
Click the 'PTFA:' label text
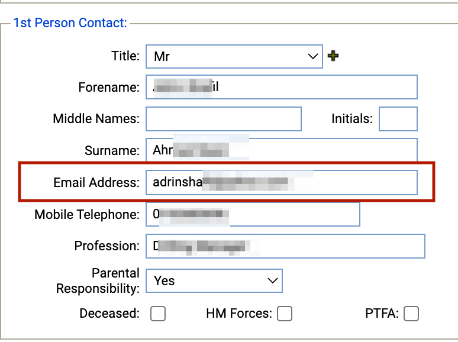(382, 314)
